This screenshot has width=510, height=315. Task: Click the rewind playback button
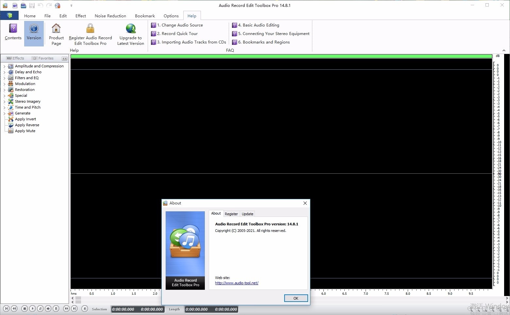pos(14,308)
